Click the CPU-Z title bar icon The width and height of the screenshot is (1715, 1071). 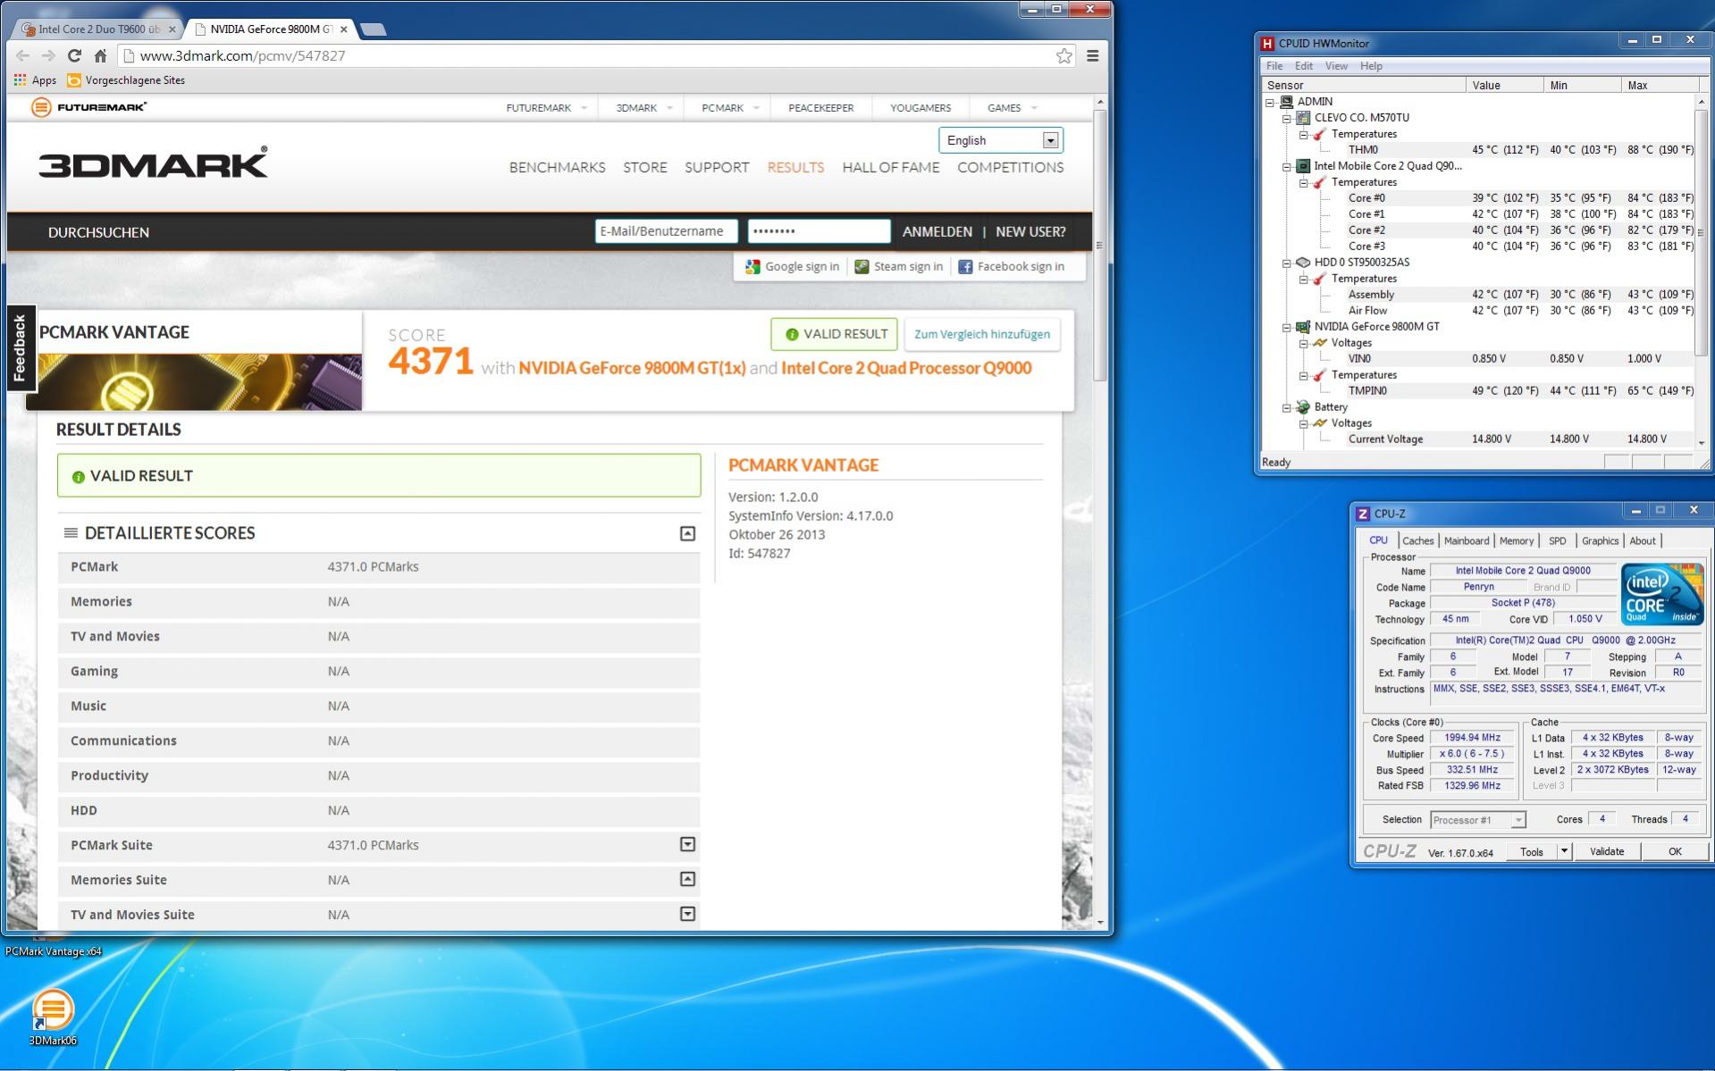[x=1363, y=514]
